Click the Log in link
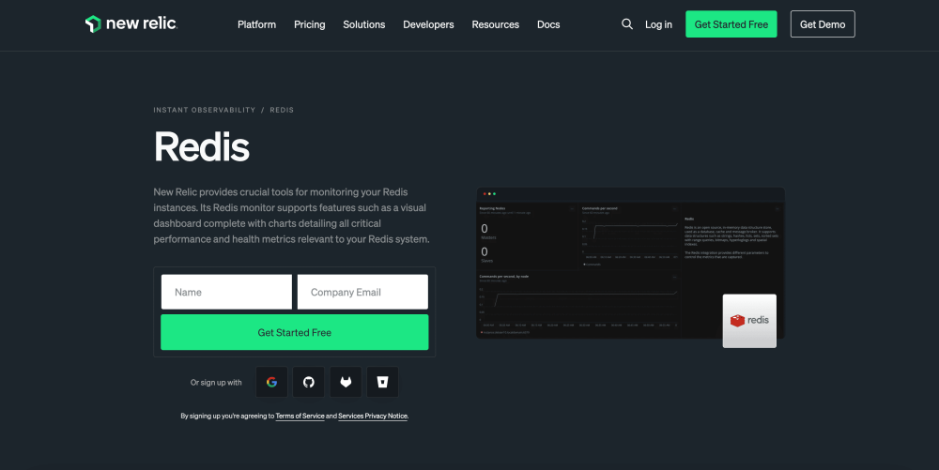The image size is (939, 470). (x=658, y=24)
